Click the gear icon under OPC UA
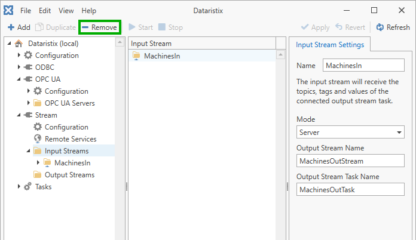 pos(38,91)
